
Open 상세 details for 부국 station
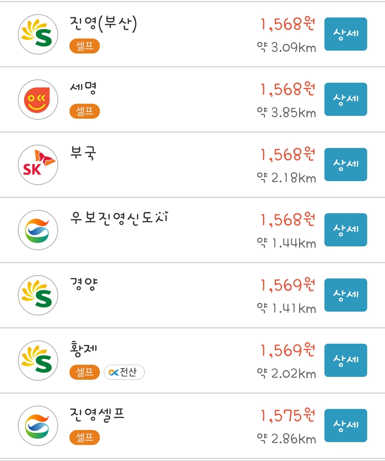pos(346,165)
